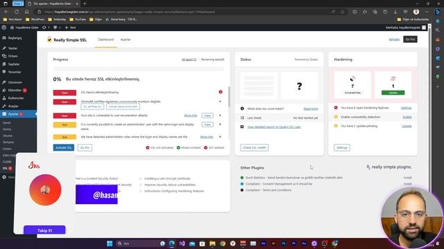Switch to the Dashboard tab
444x249 pixels.
point(105,39)
